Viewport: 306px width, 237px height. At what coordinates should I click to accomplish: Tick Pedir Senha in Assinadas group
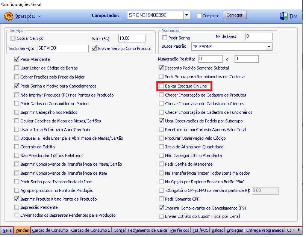coord(165,38)
